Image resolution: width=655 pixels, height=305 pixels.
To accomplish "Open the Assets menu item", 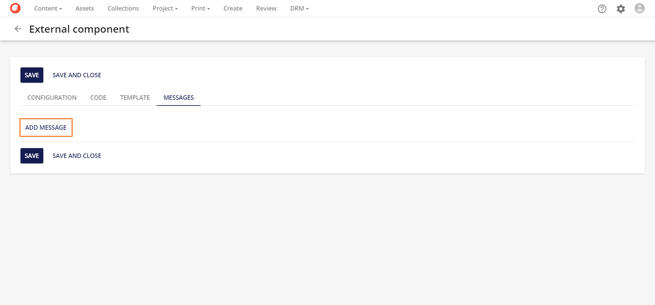I will tap(85, 9).
